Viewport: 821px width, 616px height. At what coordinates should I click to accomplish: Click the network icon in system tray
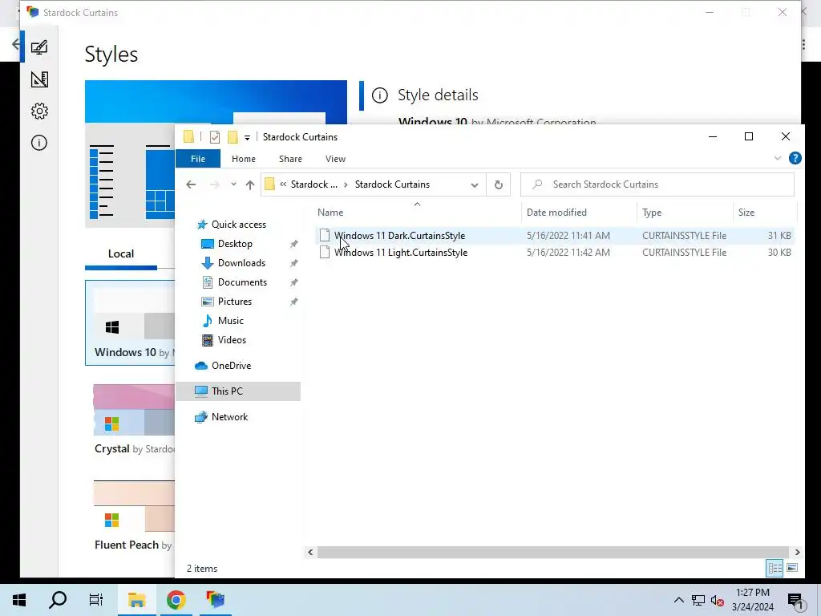[x=698, y=600]
